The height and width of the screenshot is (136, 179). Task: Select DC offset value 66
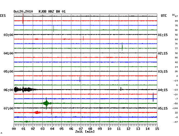tap(176, 58)
